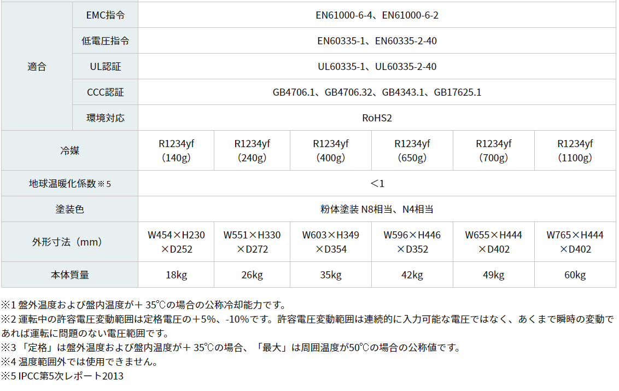
Task: Select the W454×H230×D252 dimension cell
Action: click(176, 242)
